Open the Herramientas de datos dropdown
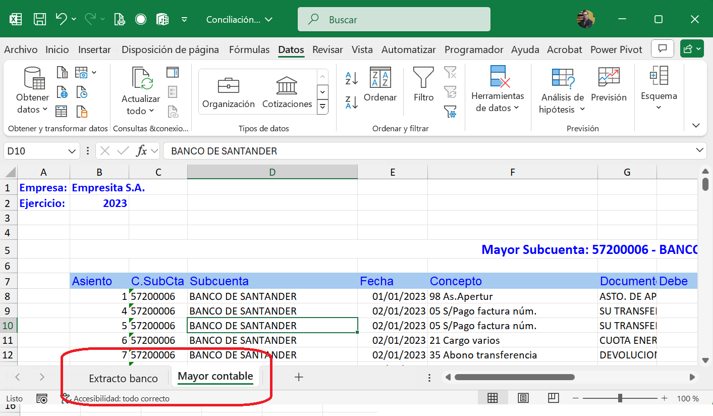The image size is (713, 416). tap(498, 90)
